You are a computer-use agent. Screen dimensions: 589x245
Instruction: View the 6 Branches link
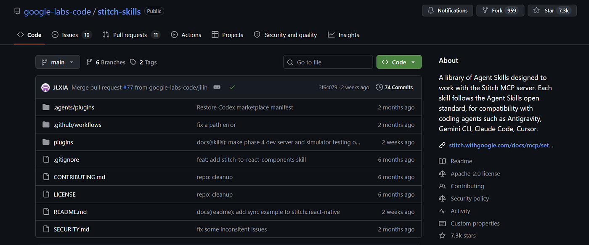click(106, 62)
